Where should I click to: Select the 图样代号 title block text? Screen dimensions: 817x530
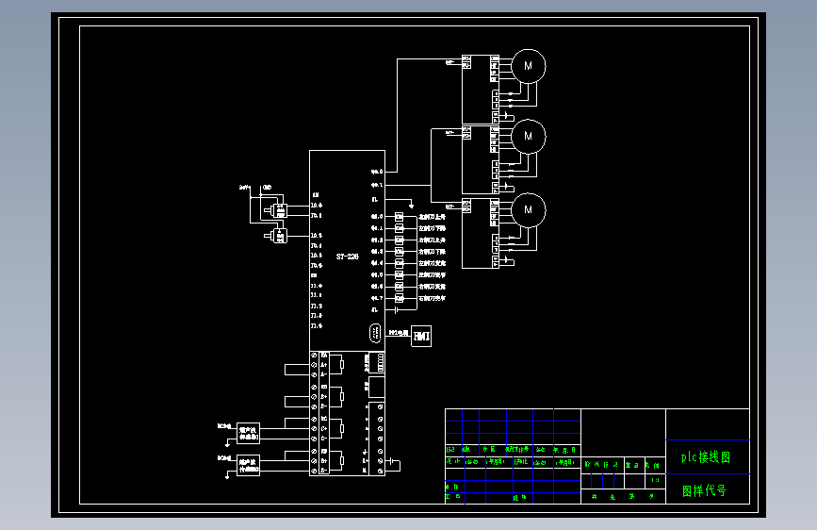(704, 491)
